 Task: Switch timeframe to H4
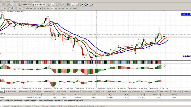63,8
